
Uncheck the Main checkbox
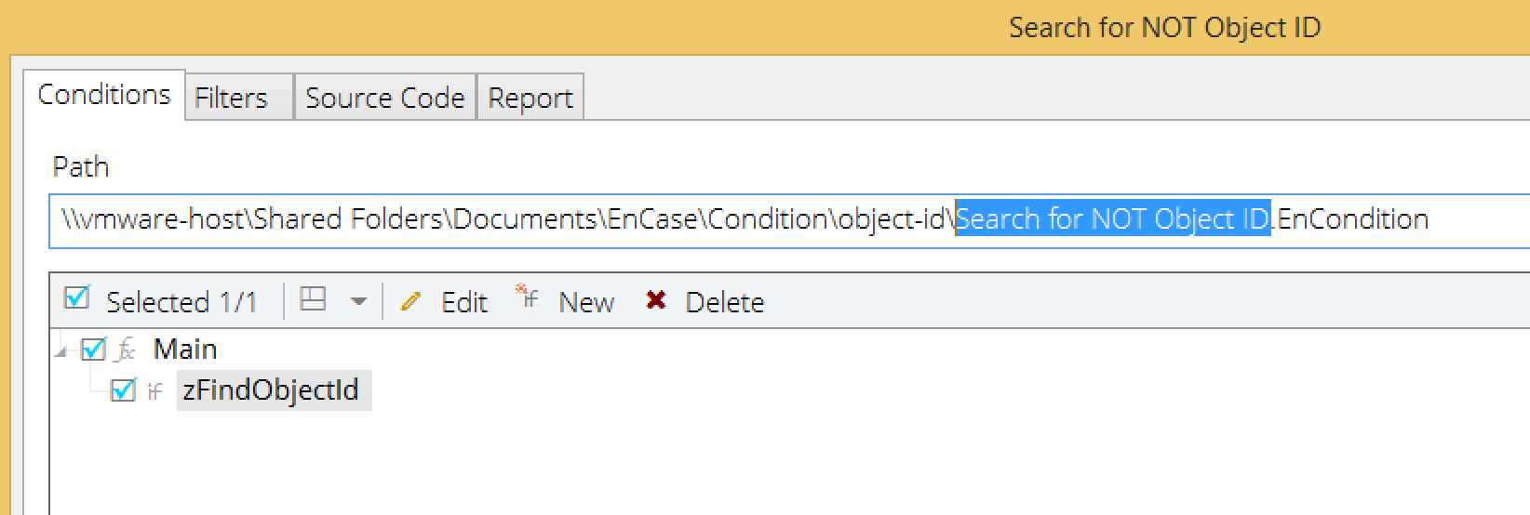click(94, 350)
